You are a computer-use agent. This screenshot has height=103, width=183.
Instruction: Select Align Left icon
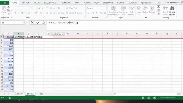tap(47, 13)
